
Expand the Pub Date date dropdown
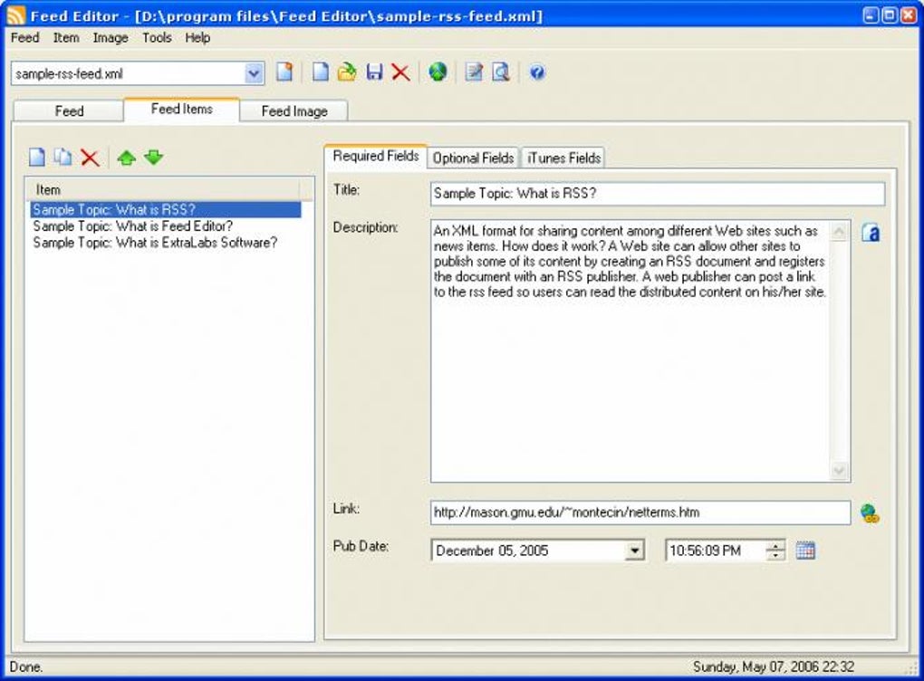click(634, 551)
